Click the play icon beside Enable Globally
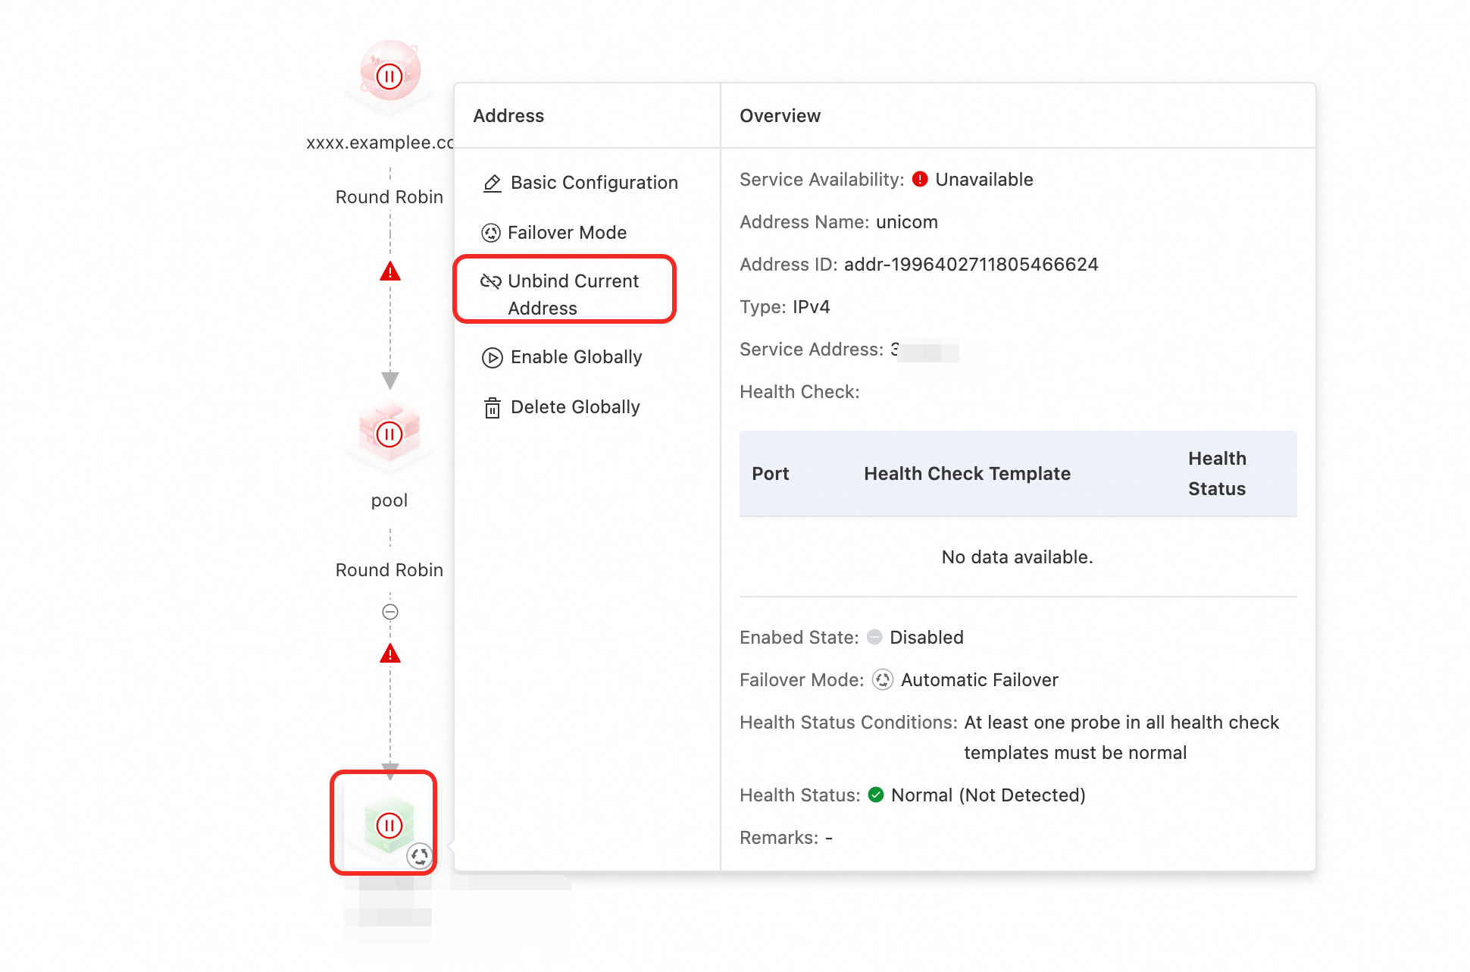1470x972 pixels. point(493,357)
